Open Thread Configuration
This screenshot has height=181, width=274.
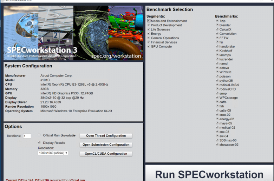pos(106,136)
